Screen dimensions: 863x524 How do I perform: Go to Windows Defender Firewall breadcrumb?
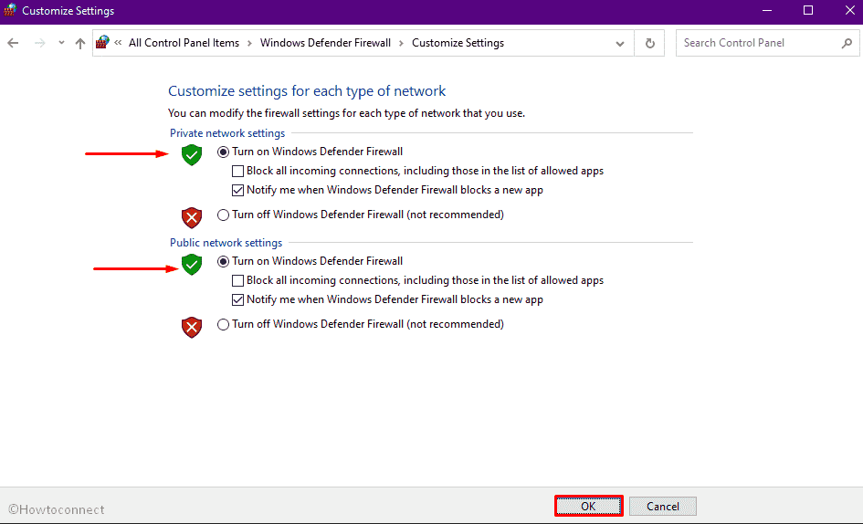tap(325, 43)
